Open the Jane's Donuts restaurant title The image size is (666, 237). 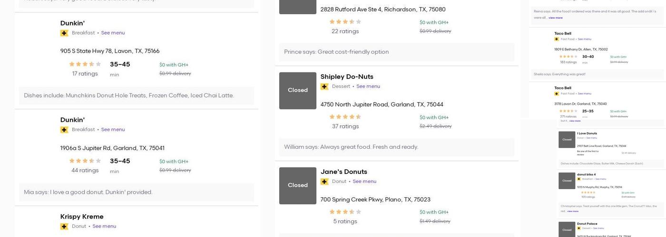coord(343,172)
